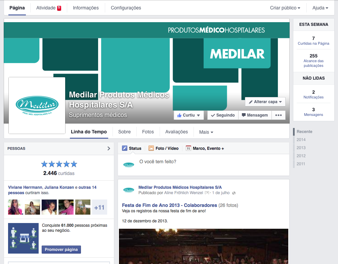The width and height of the screenshot is (338, 264).
Task: Open the Sobre tab
Action: pos(124,132)
